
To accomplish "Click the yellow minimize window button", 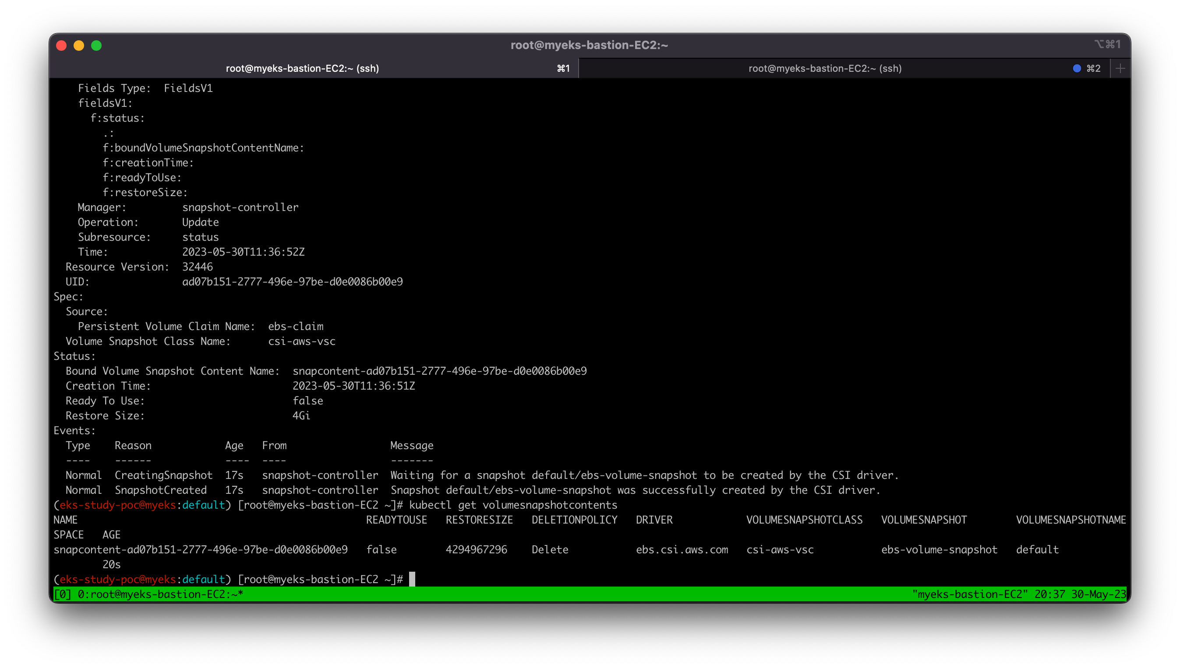I will click(79, 46).
